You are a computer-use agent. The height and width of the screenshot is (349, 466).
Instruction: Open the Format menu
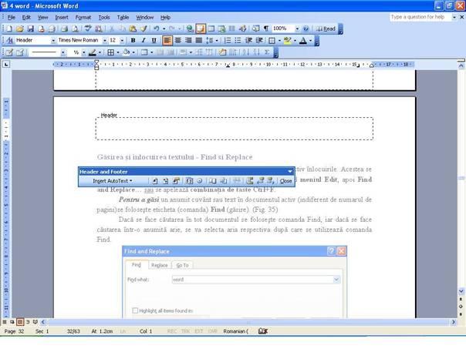(83, 16)
